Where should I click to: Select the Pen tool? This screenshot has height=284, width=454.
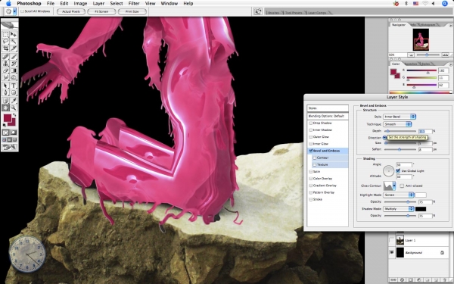(5, 92)
